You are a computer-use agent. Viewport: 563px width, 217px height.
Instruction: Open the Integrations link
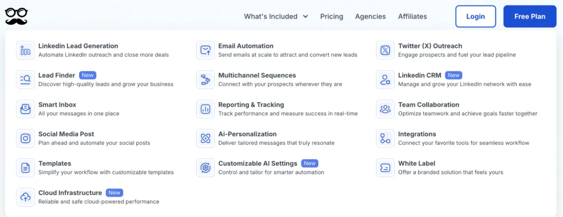coord(417,134)
